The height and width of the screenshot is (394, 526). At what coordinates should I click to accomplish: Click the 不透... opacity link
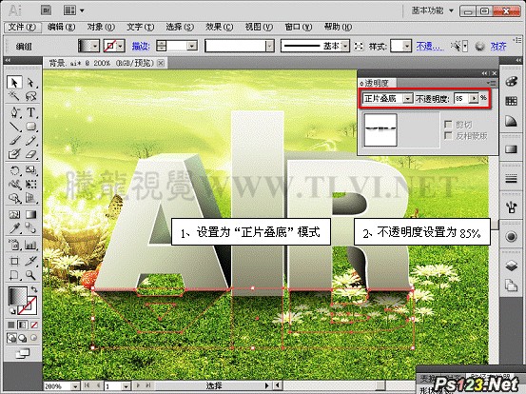tap(430, 46)
